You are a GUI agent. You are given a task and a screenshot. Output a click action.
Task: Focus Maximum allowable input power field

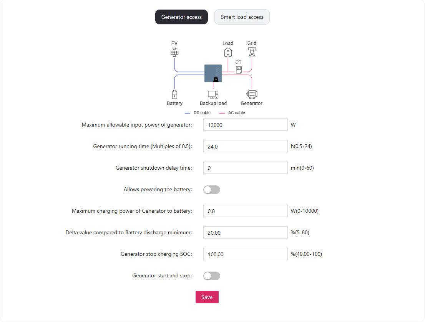pyautogui.click(x=246, y=125)
